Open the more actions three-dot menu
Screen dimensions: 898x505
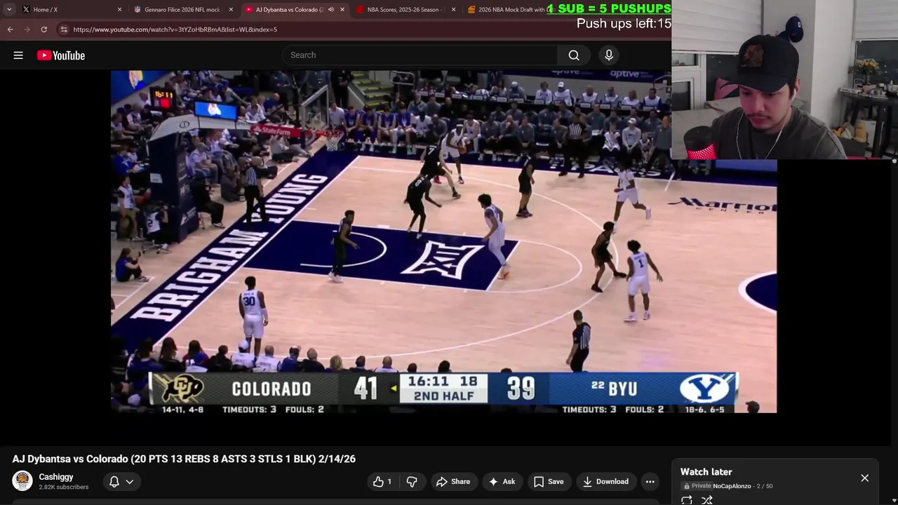[650, 481]
